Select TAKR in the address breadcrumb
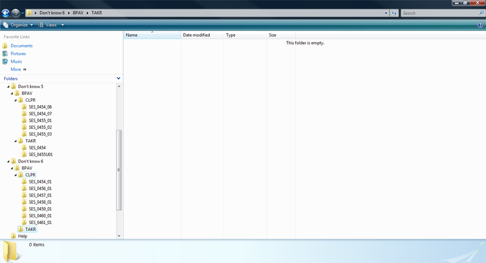The width and height of the screenshot is (486, 263). [97, 13]
